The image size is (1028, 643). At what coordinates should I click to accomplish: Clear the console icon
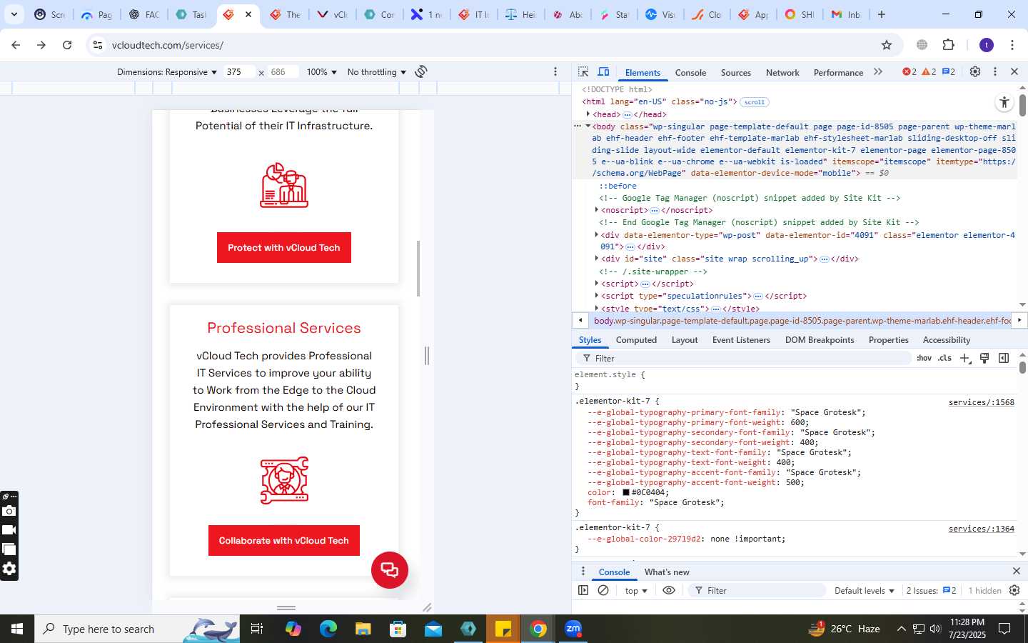click(603, 591)
